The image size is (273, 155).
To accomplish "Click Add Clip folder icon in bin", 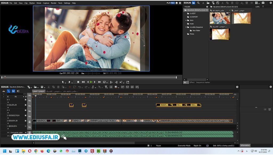I will click(x=208, y=3).
